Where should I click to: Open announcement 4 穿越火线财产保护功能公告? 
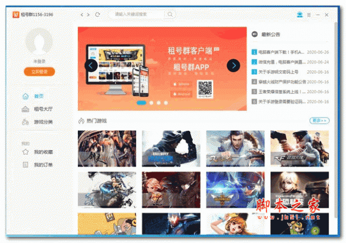coord(290,82)
